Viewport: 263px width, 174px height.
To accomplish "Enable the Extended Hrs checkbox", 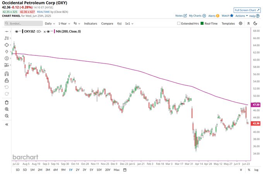I will [179, 24].
